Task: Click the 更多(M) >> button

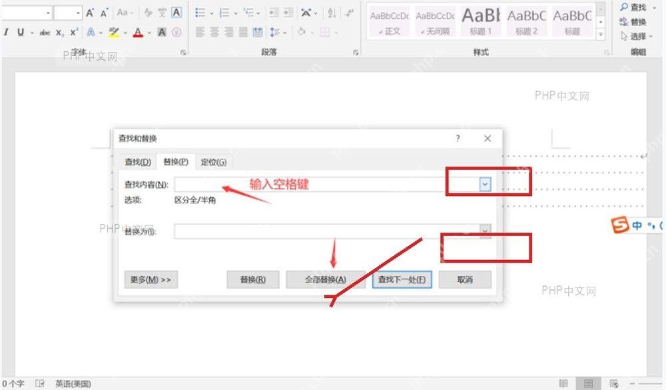Action: pyautogui.click(x=151, y=279)
